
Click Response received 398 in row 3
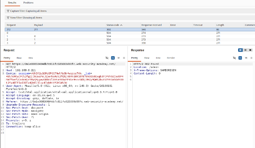[x=143, y=43]
